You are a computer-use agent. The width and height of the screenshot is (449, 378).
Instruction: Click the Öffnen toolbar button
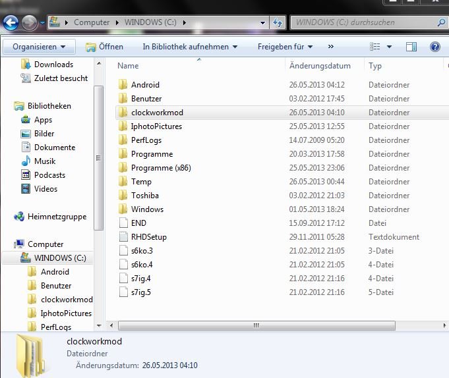coord(105,47)
